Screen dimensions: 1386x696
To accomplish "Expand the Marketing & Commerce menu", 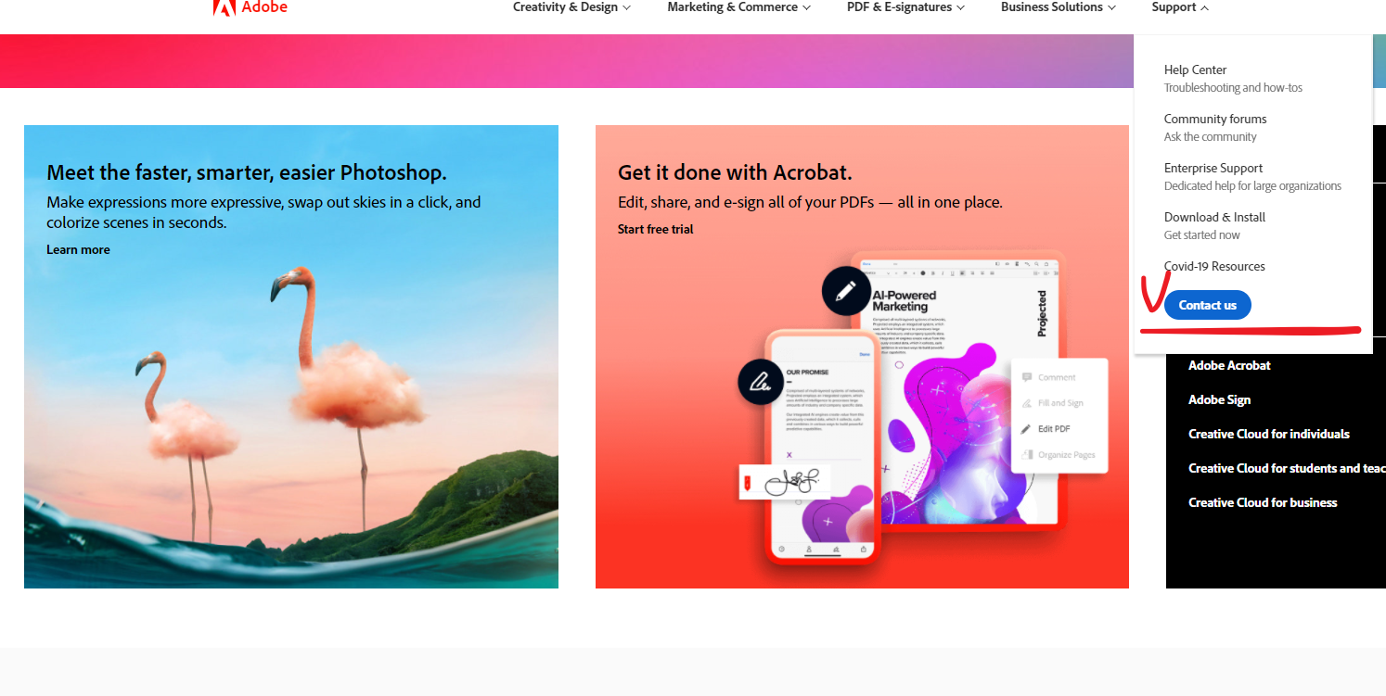I will point(738,7).
